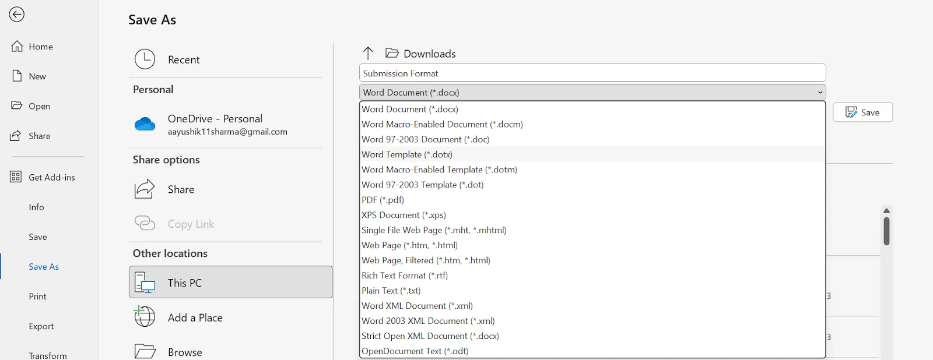Click the Save button disk icon
Screen dimensions: 933x360
(x=851, y=112)
